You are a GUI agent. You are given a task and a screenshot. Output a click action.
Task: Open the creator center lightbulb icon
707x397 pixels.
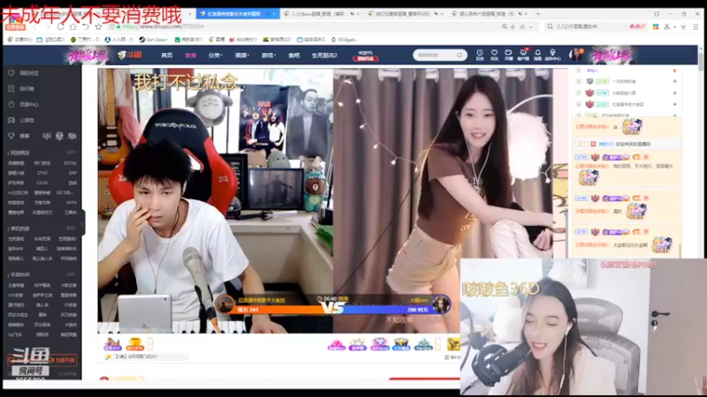pyautogui.click(x=552, y=55)
